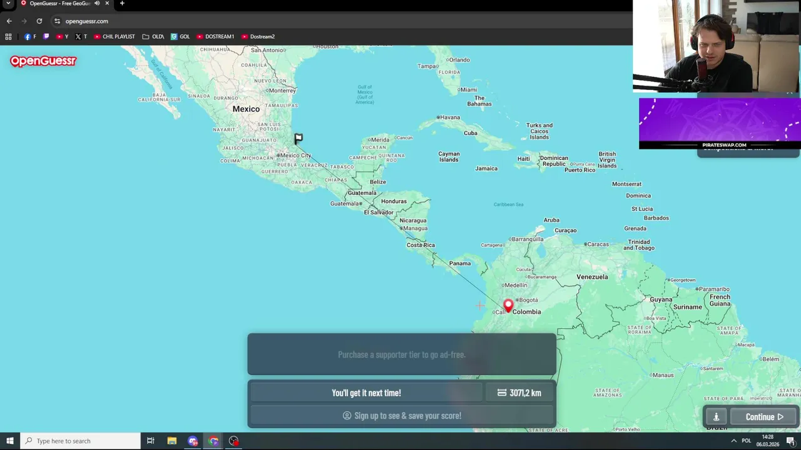This screenshot has width=801, height=450.
Task: Open the DOSTREAM1 bookmark
Action: pos(215,36)
